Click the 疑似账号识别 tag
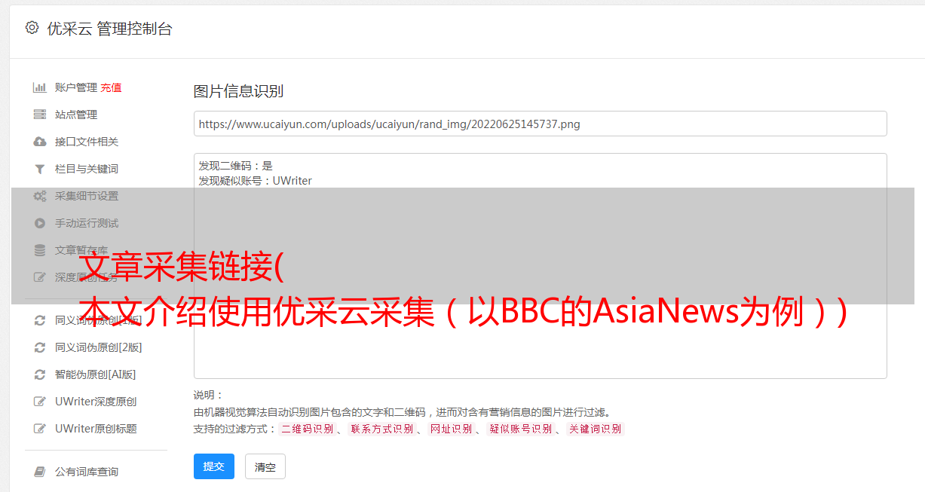 [x=521, y=429]
